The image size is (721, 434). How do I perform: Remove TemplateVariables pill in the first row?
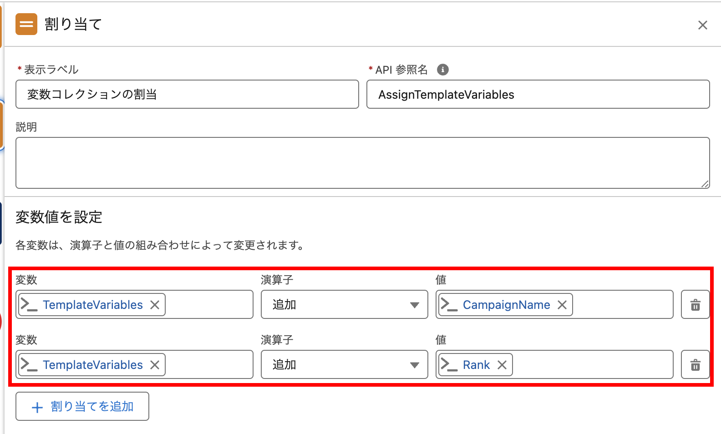155,305
